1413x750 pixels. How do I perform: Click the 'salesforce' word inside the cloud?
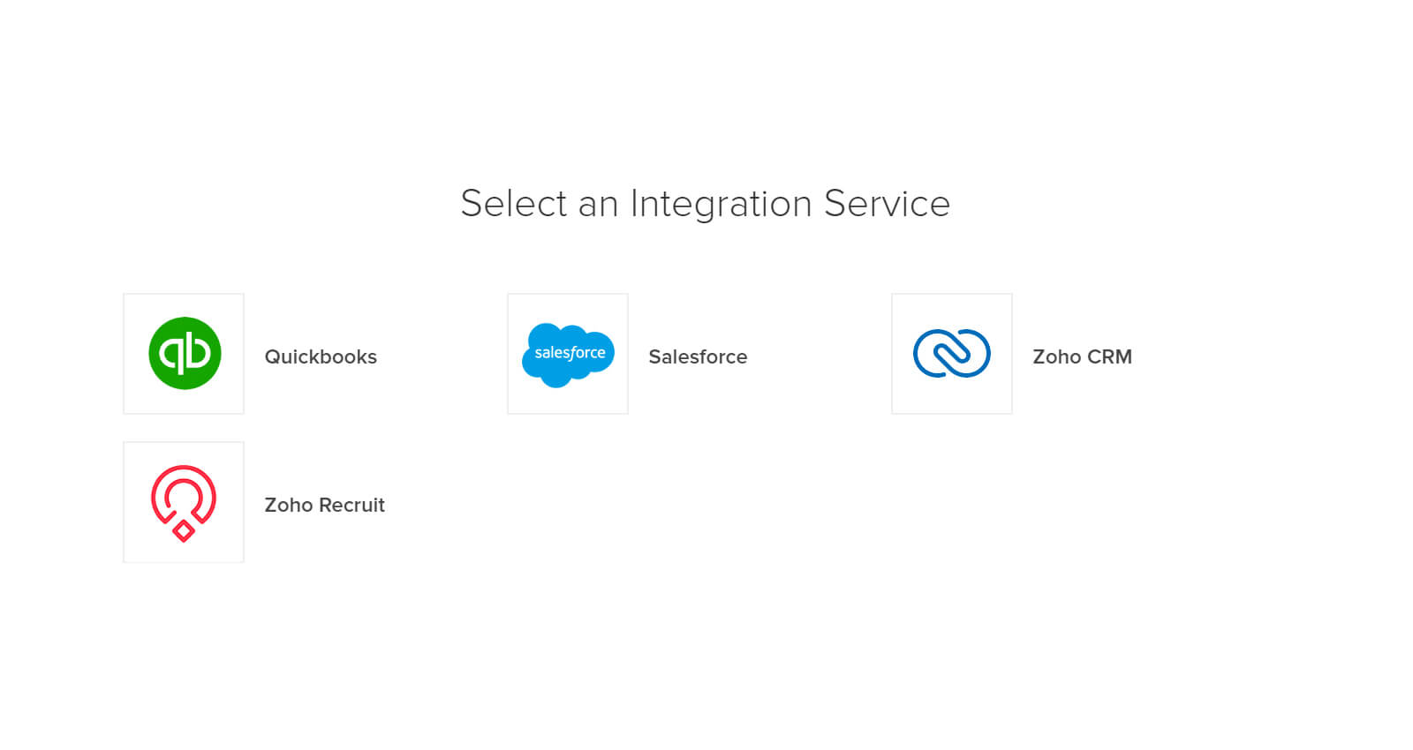tap(570, 353)
